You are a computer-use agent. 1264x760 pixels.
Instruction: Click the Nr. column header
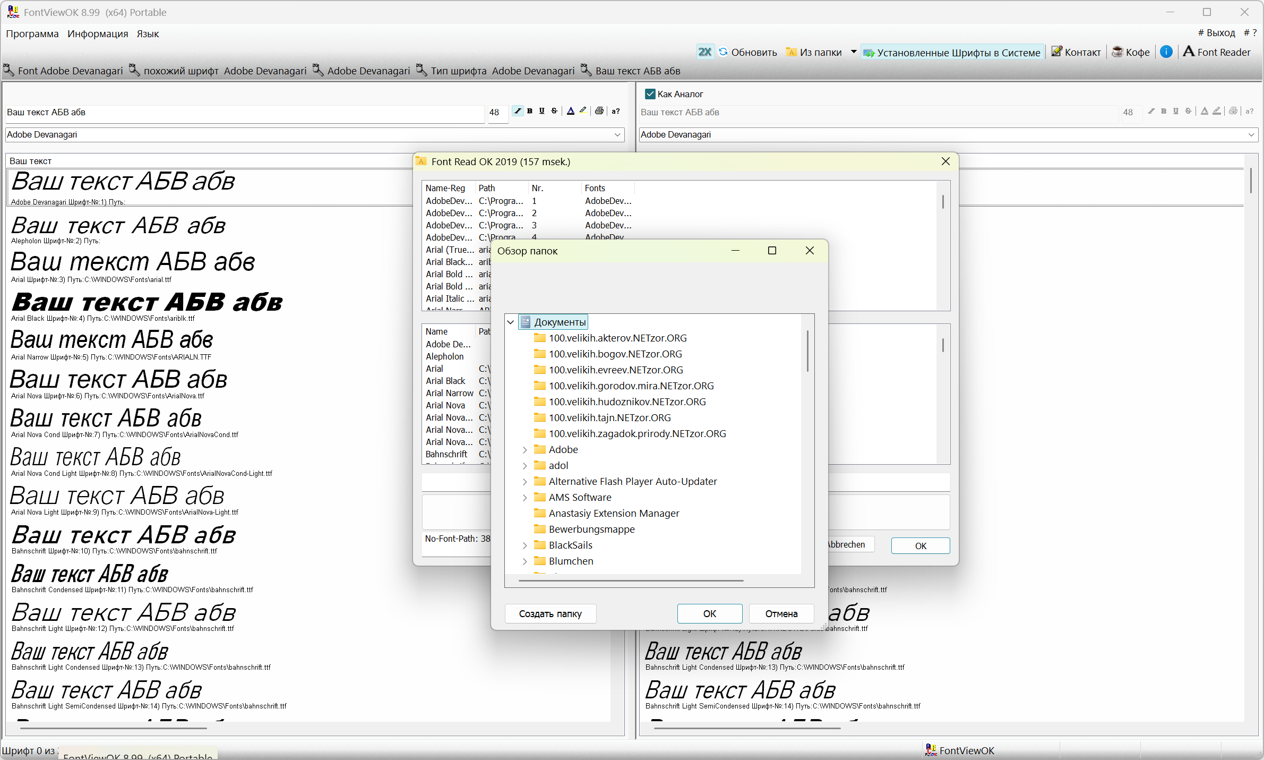(x=555, y=188)
